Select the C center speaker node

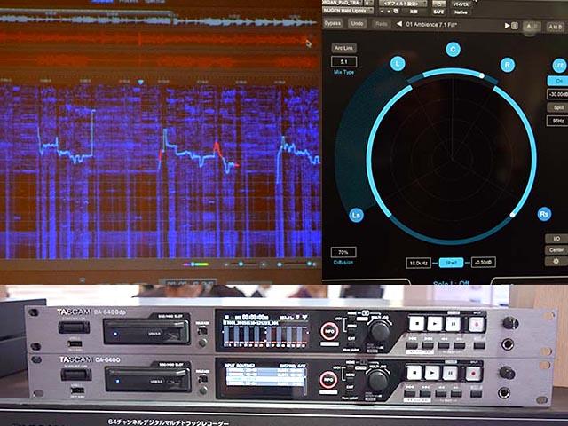[453, 49]
